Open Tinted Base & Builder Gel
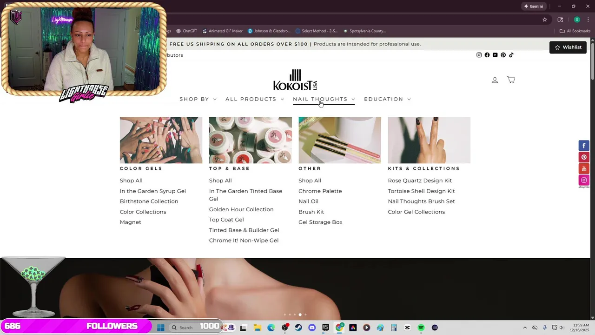This screenshot has width=595, height=335. (x=244, y=230)
